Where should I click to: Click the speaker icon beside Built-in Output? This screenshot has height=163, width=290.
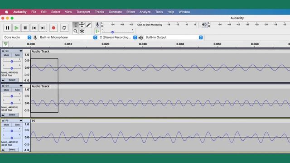tap(140, 38)
